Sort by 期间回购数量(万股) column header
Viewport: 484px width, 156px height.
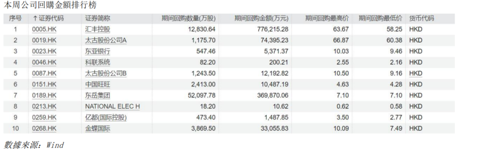189,18
